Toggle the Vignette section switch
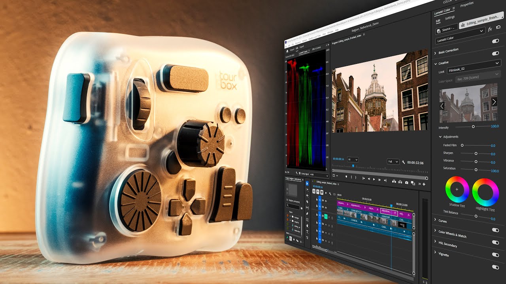Viewport: 506px width, 284px height. pos(495,255)
